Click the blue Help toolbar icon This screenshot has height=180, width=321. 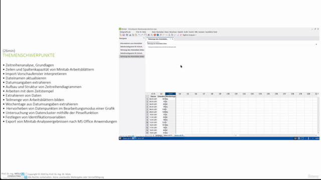(x=157, y=35)
